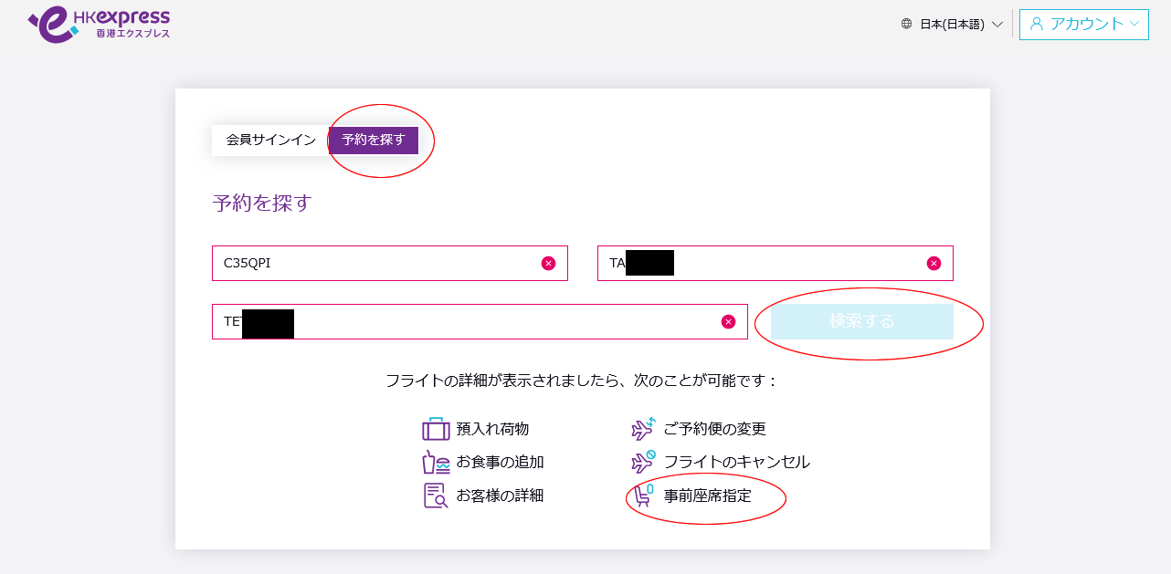The height and width of the screenshot is (574, 1171).
Task: Clear the booking reference C35QPI field
Action: coord(548,263)
